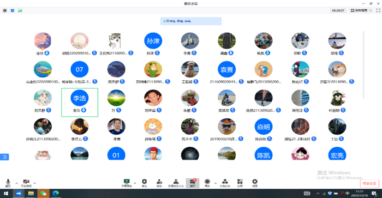Open the Breakout Rooms button

coord(225,183)
